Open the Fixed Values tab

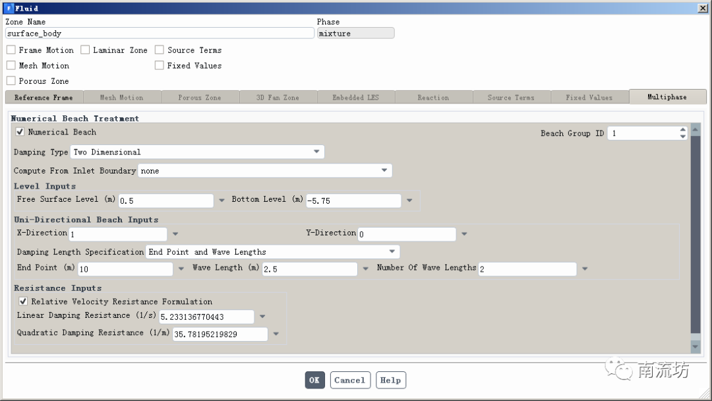[x=589, y=97]
